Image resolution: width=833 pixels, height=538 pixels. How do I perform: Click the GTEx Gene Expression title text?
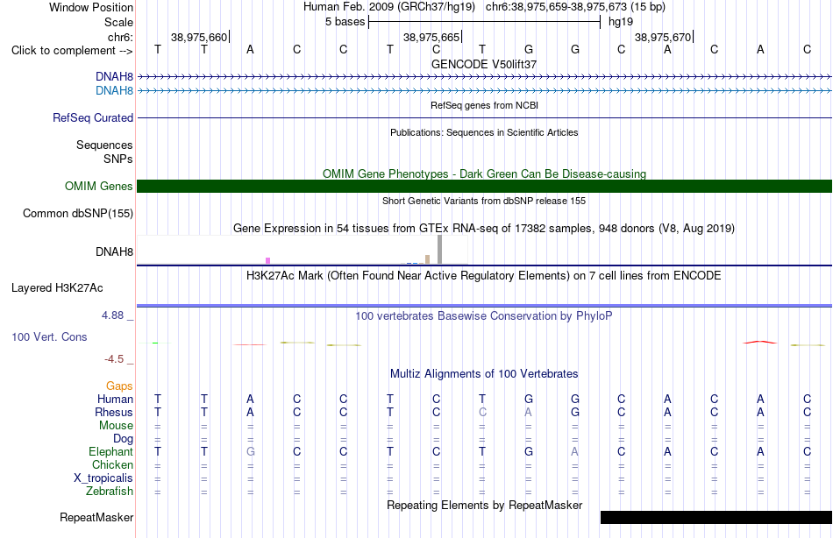coord(484,229)
